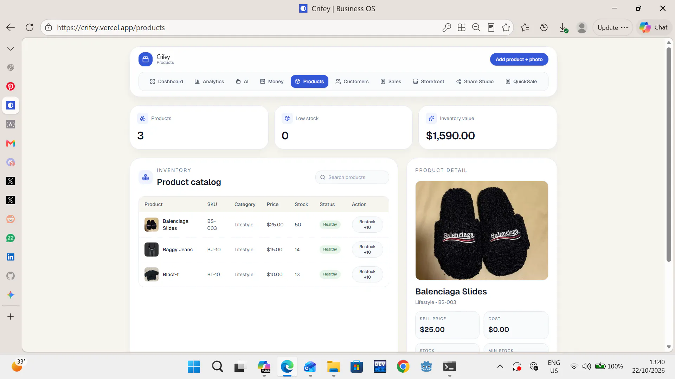This screenshot has width=675, height=379.
Task: Go back to the previous page
Action: click(11, 27)
